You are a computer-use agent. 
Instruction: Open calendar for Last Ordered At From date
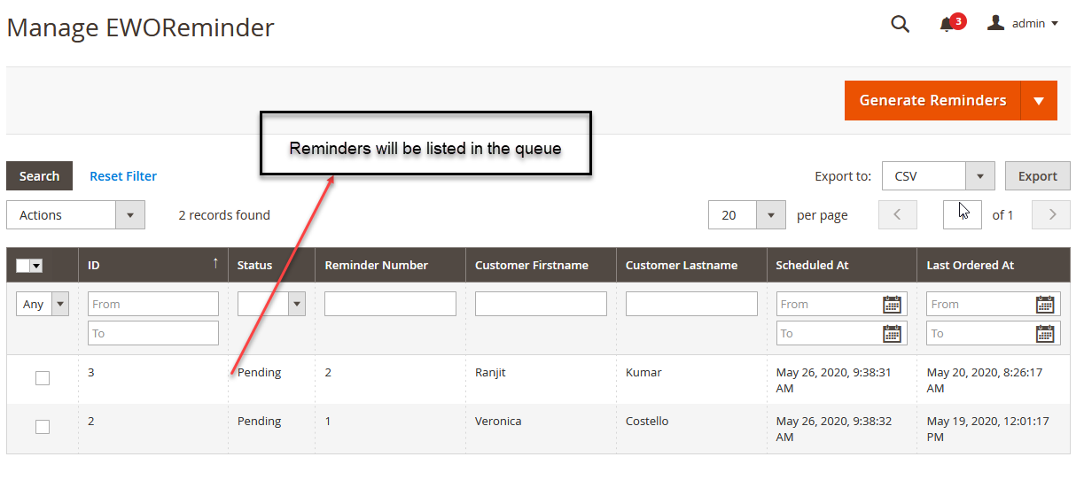1046,304
